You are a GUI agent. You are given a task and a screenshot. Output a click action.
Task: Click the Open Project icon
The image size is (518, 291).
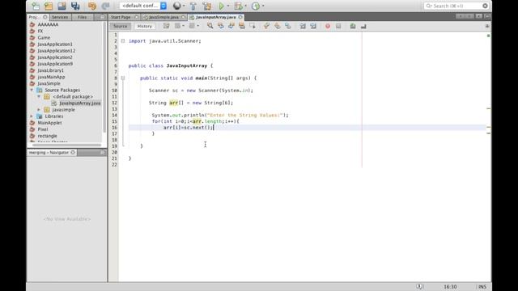pyautogui.click(x=62, y=6)
